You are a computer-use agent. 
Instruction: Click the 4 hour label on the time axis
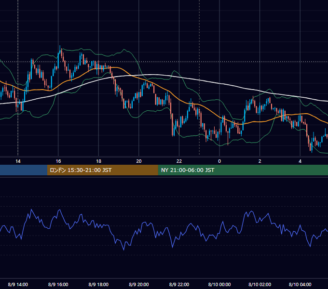pos(300,161)
